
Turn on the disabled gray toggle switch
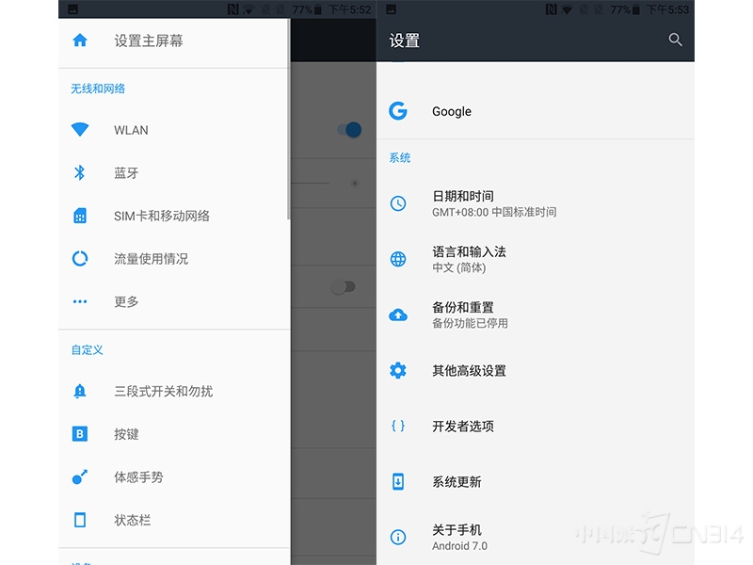[344, 287]
